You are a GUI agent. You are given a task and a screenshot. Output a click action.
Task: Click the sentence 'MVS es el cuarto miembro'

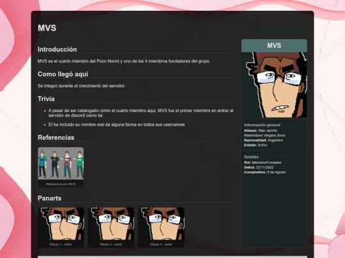(124, 61)
